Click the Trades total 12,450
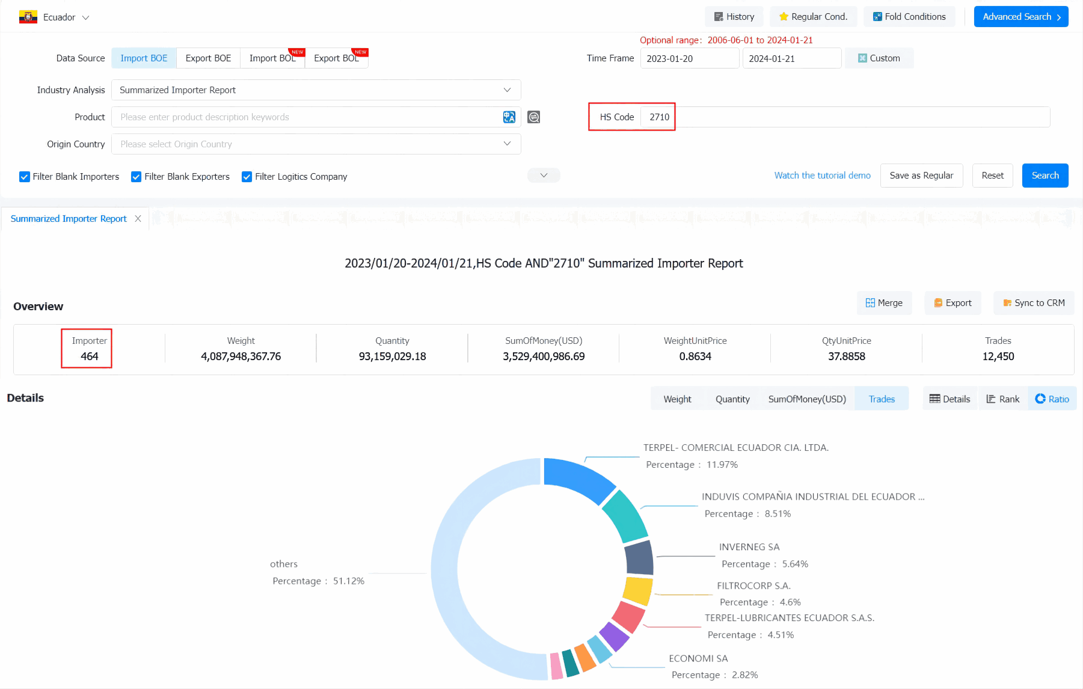Screen dimensions: 1083x689 point(998,357)
